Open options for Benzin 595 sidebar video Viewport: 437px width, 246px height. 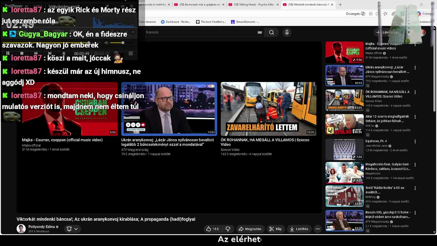(415, 213)
